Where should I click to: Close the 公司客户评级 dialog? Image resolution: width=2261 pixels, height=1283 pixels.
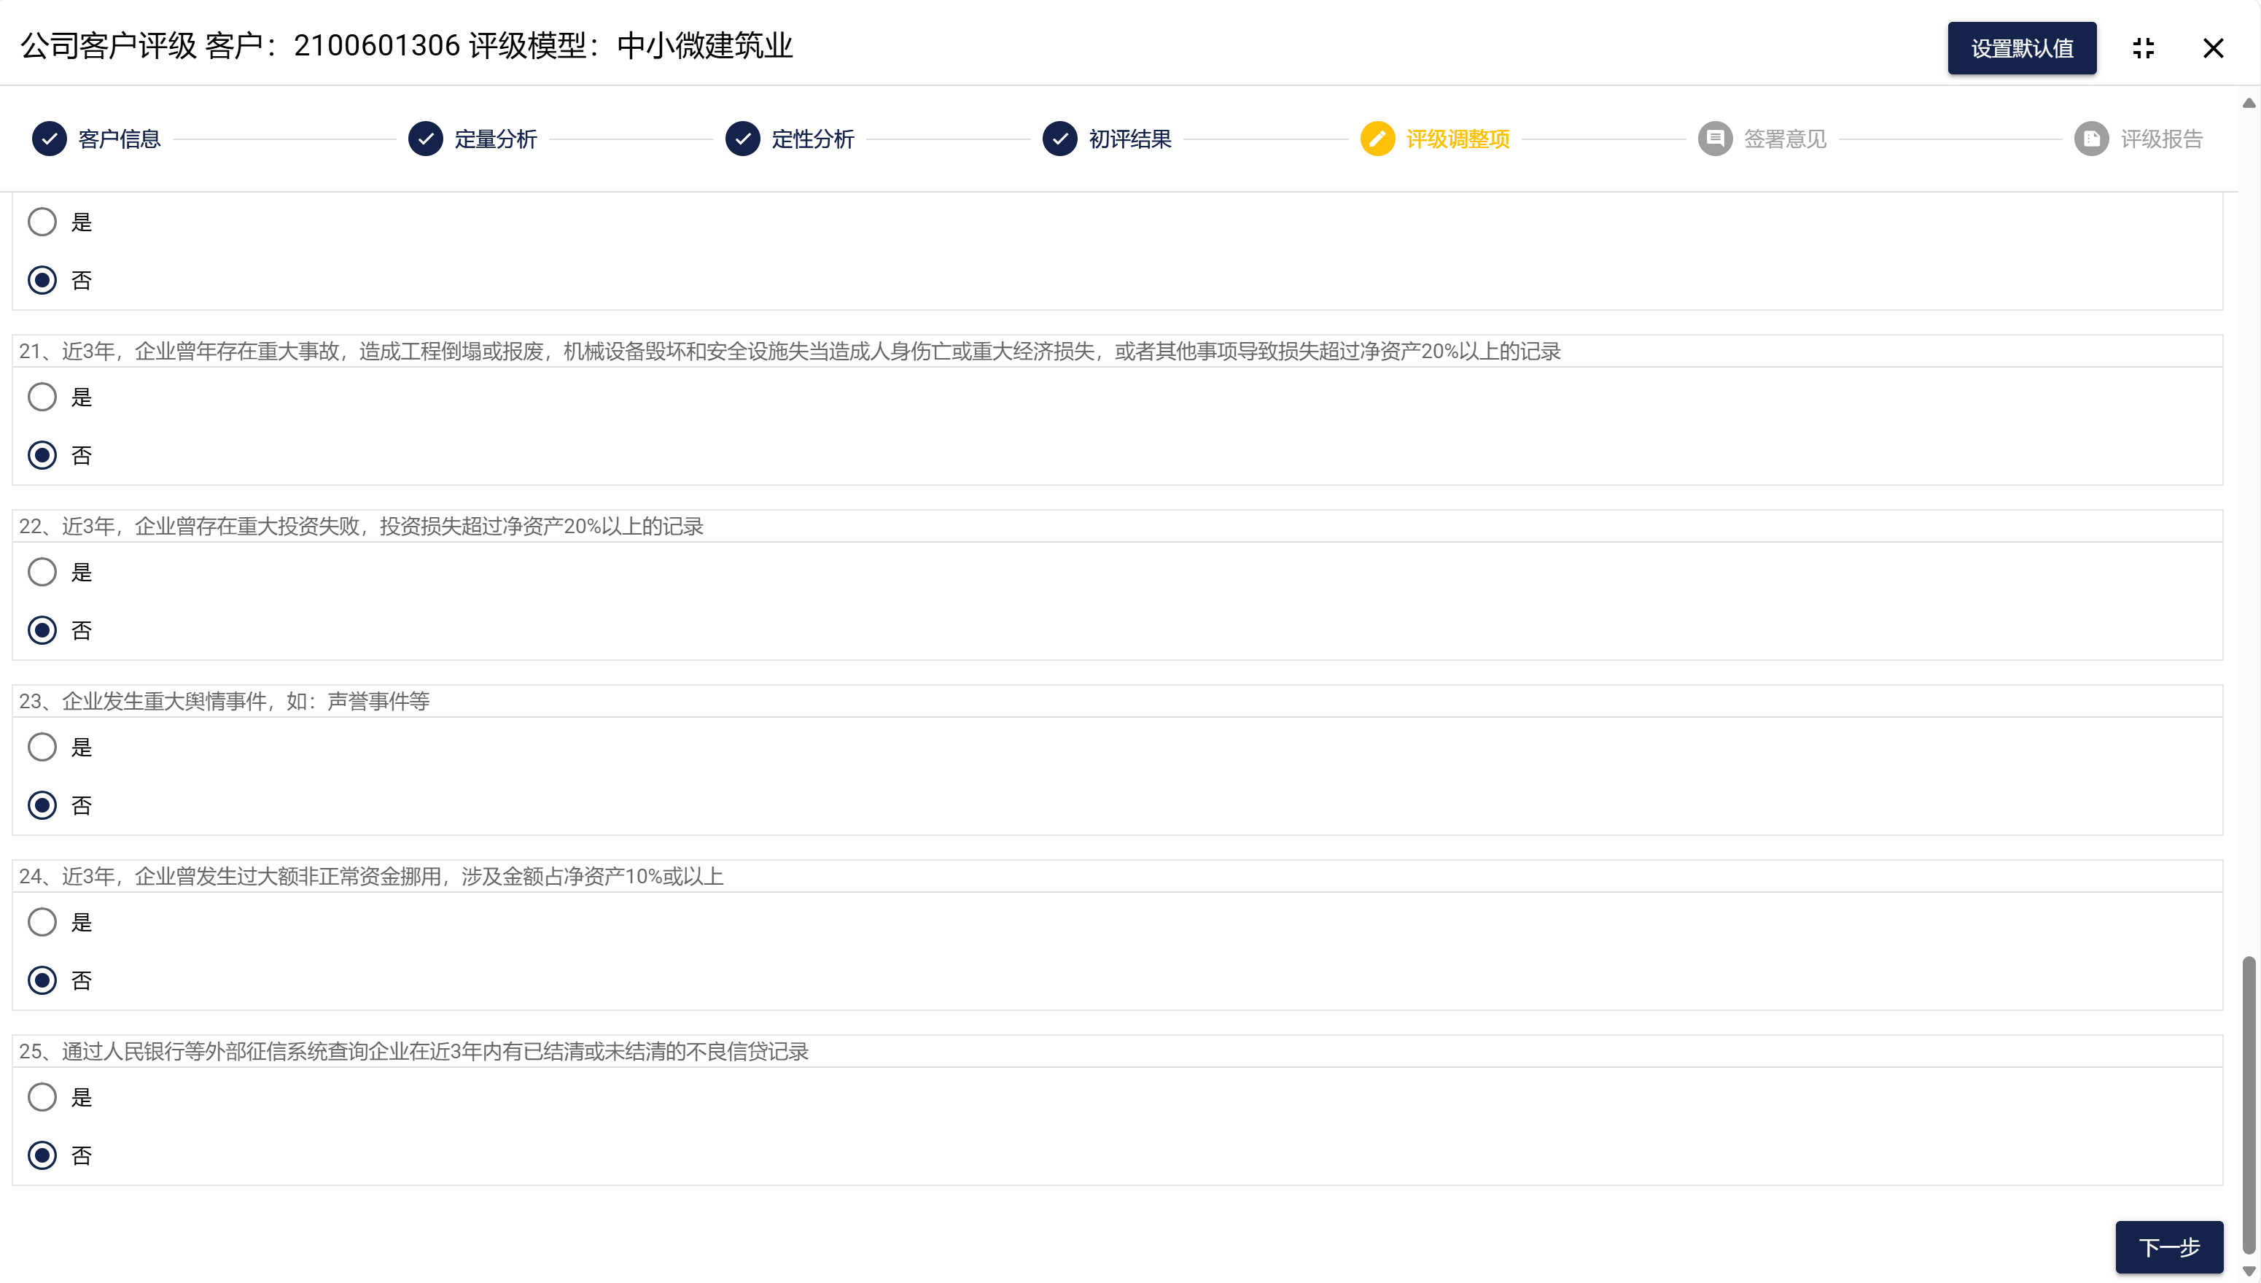coord(2213,48)
